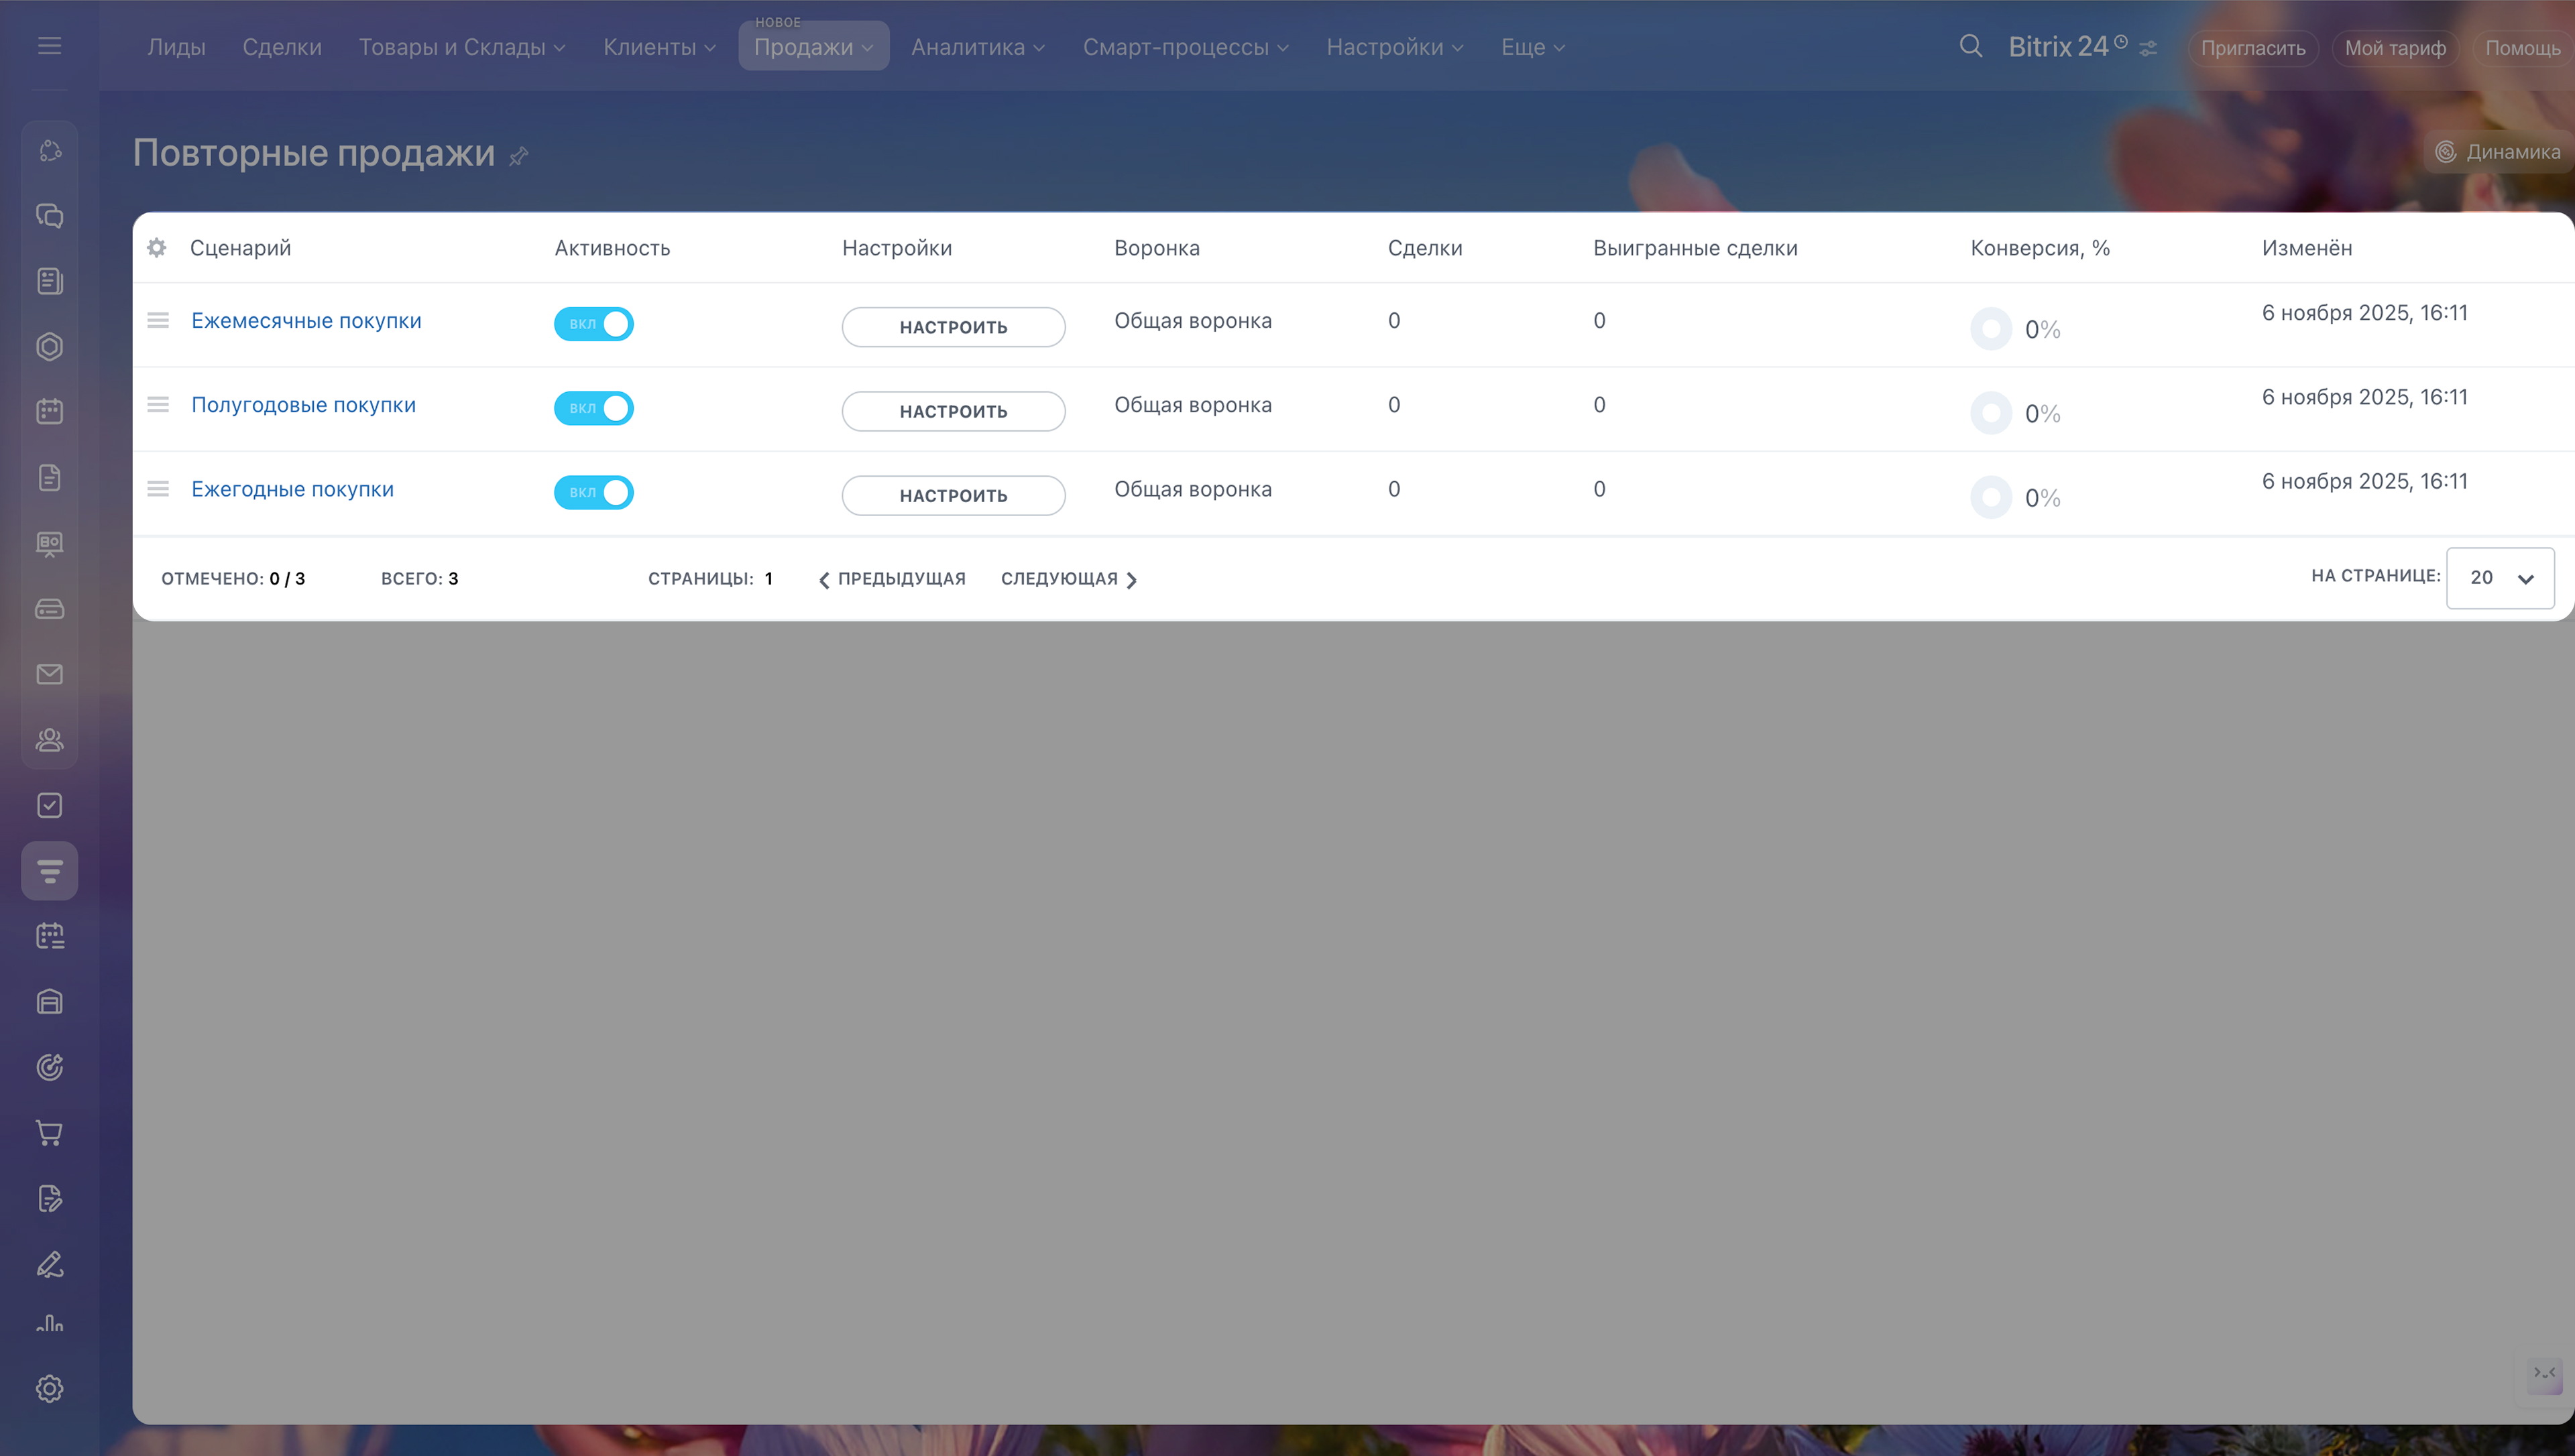Image resolution: width=2575 pixels, height=1456 pixels.
Task: Open the Ежегодные покупки scenario link
Action: pyautogui.click(x=292, y=489)
